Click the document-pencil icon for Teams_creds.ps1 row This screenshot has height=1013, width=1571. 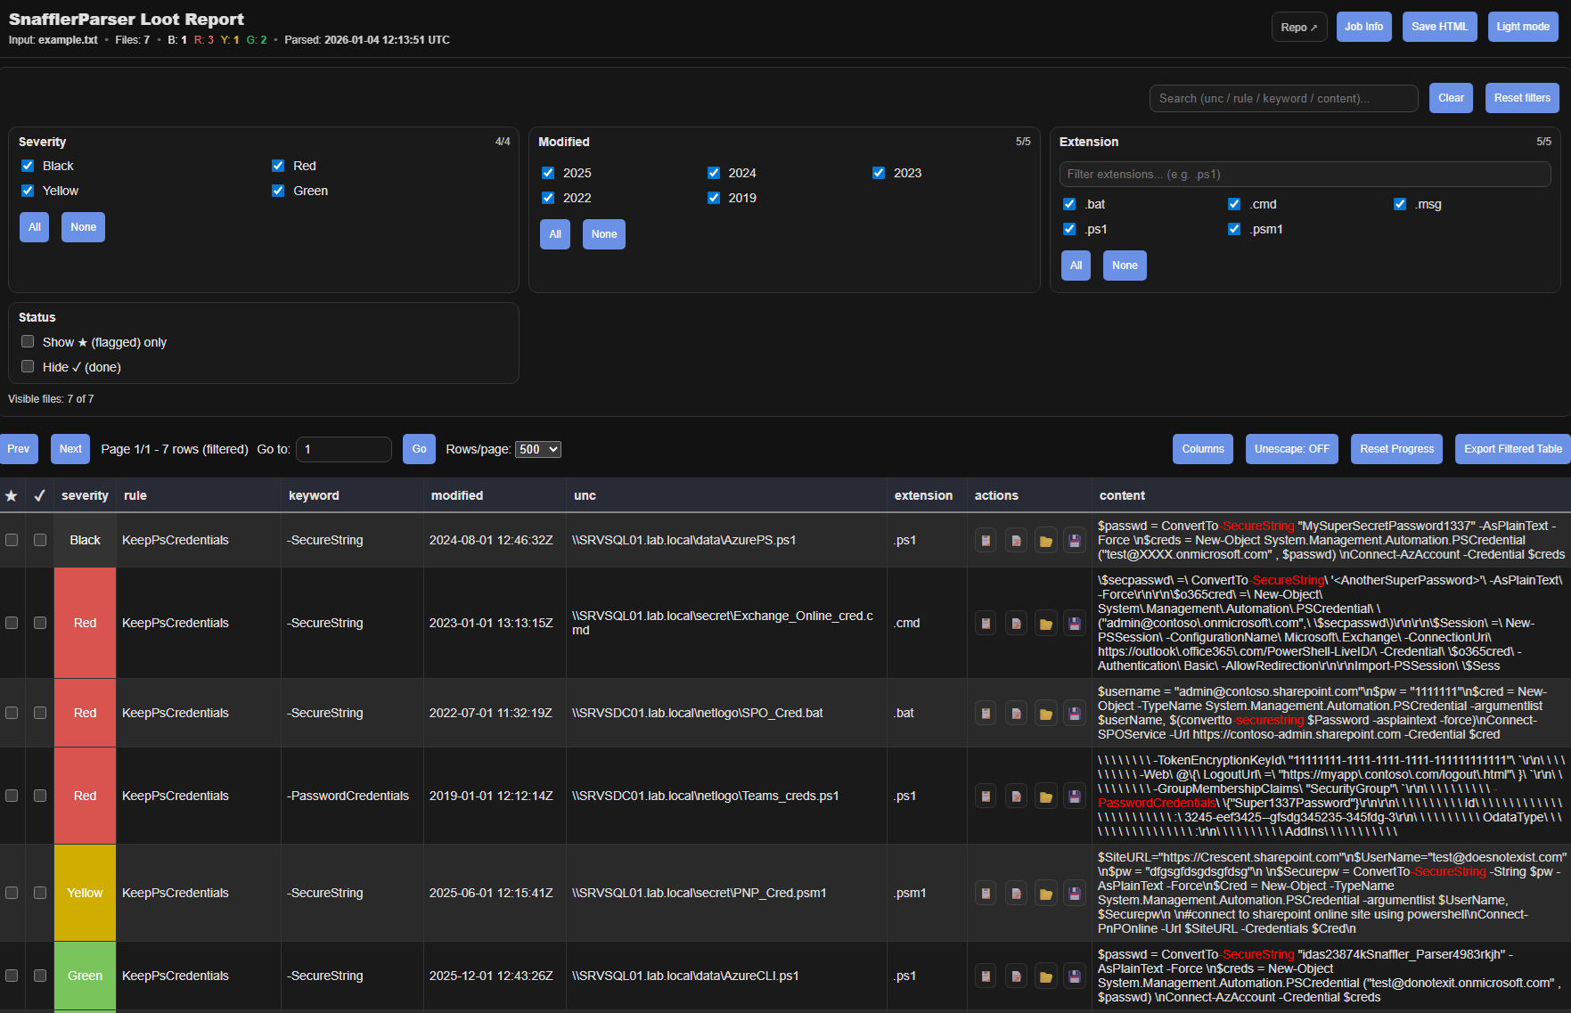tap(1016, 797)
